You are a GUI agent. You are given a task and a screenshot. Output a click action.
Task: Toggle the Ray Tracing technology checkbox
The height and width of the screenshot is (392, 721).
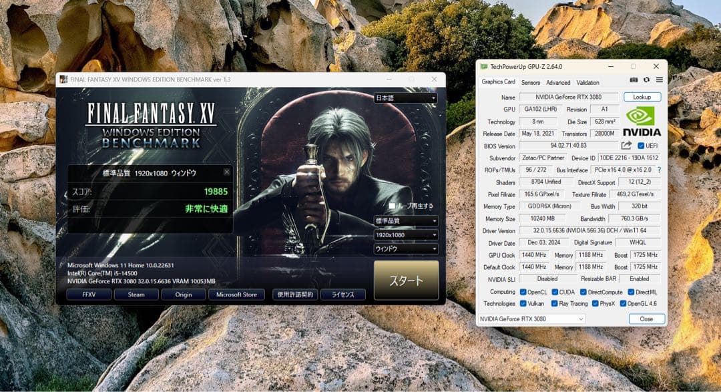(555, 303)
